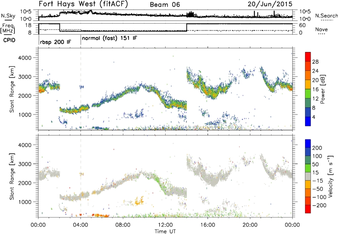The height and width of the screenshot is (234, 338).
Task: Click the "Slant Range [km]" label of velocity panel
Action: tap(12, 177)
